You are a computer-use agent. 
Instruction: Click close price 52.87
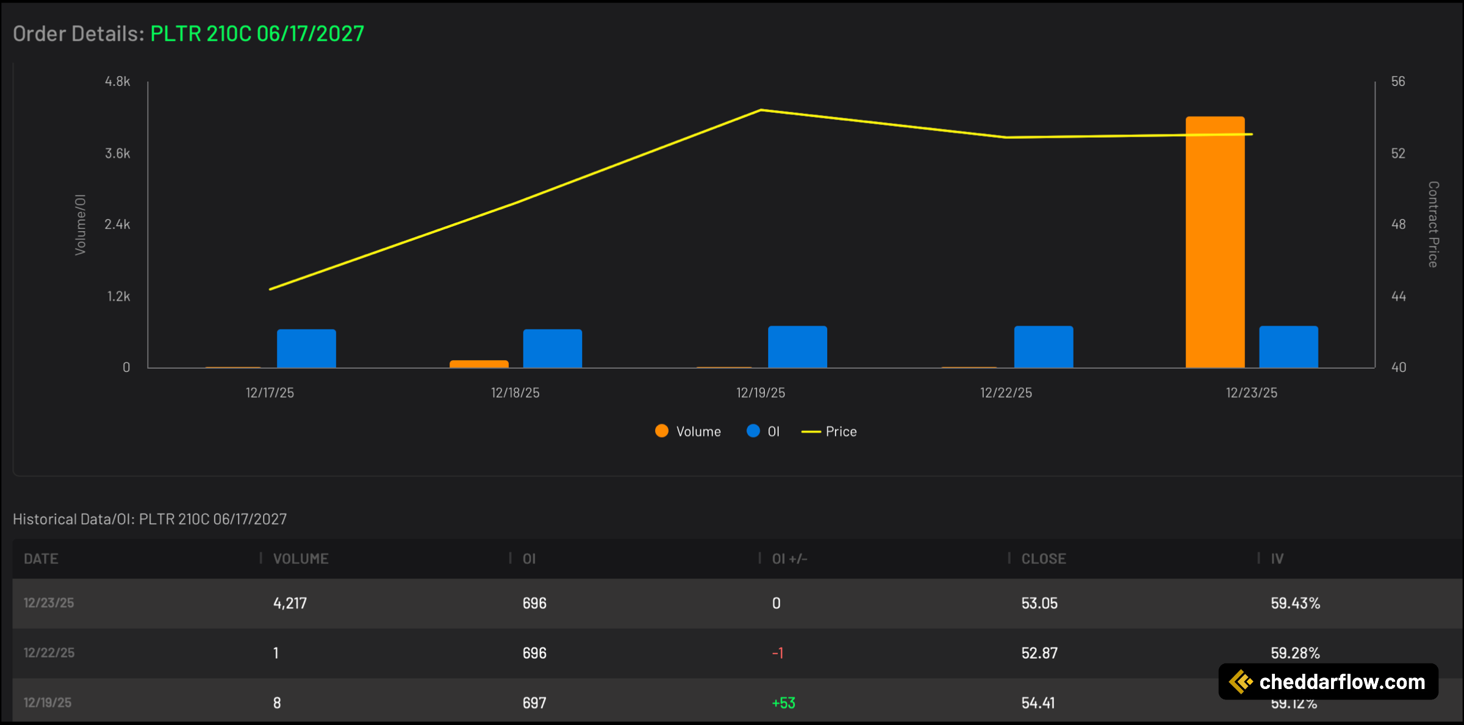1039,653
